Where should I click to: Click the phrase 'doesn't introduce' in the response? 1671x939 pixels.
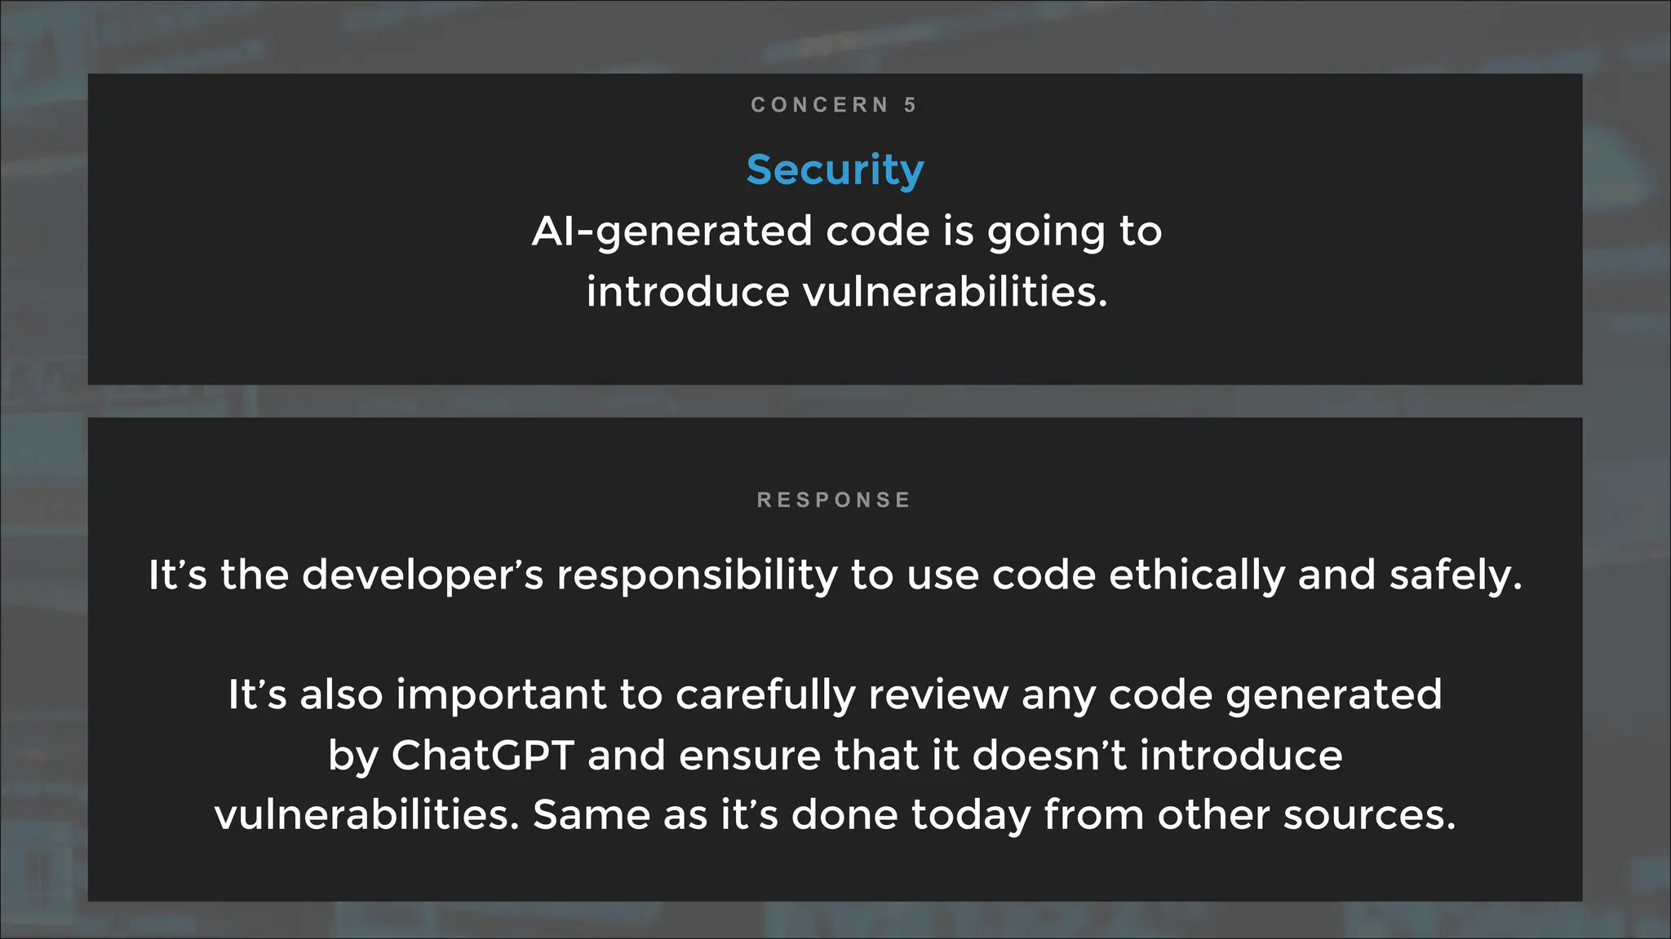pyautogui.click(x=1157, y=755)
